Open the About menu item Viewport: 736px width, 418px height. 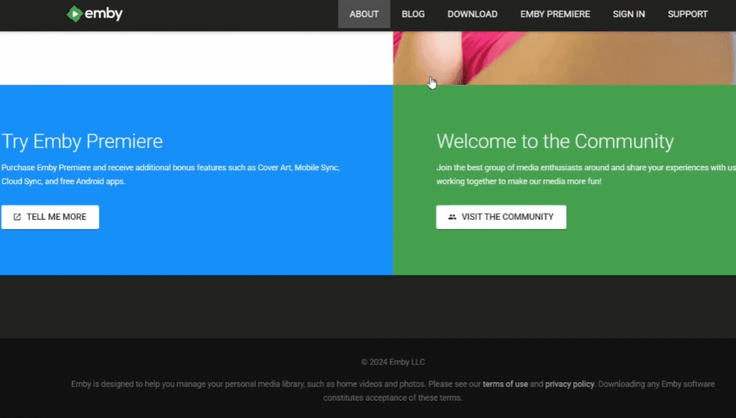pos(364,14)
